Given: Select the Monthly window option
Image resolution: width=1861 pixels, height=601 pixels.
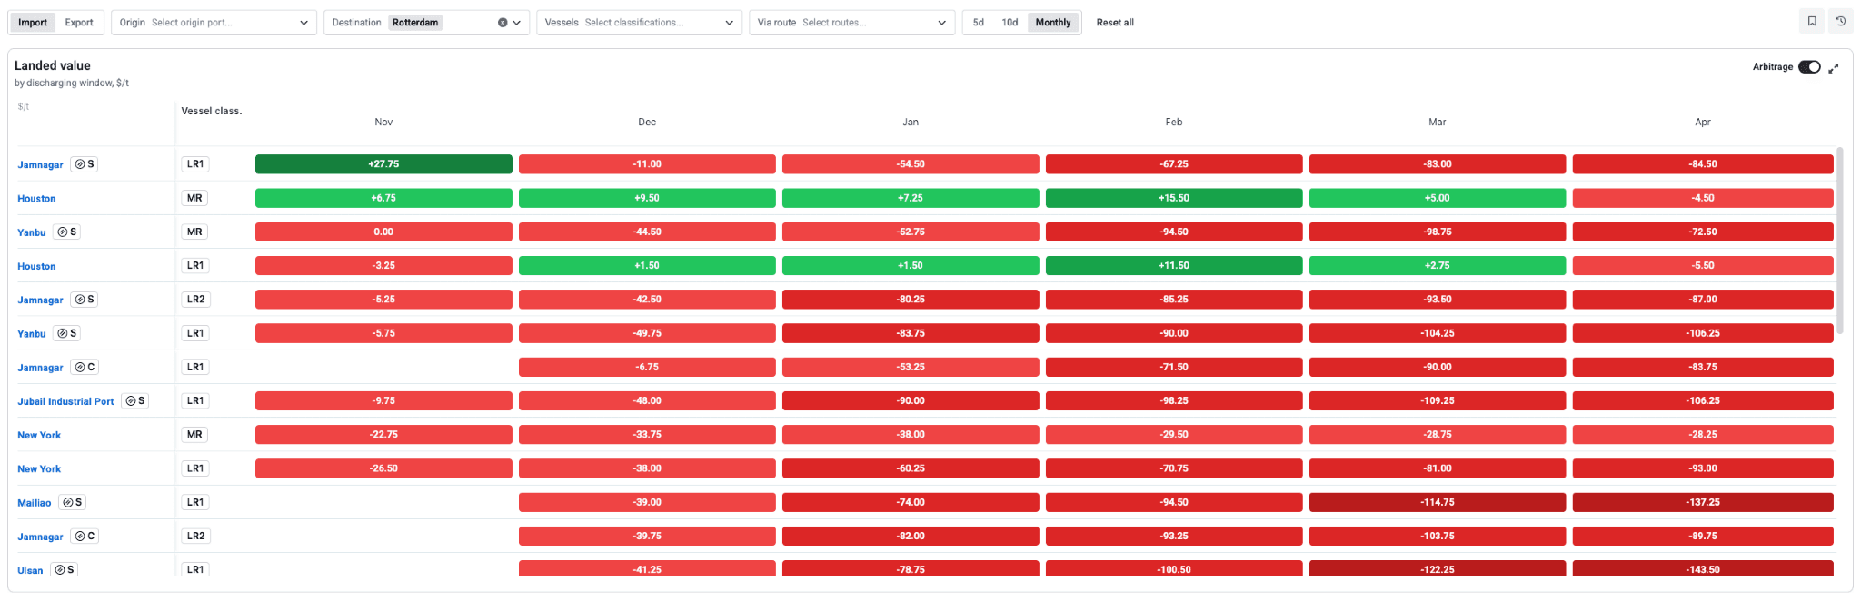Looking at the screenshot, I should point(1053,23).
